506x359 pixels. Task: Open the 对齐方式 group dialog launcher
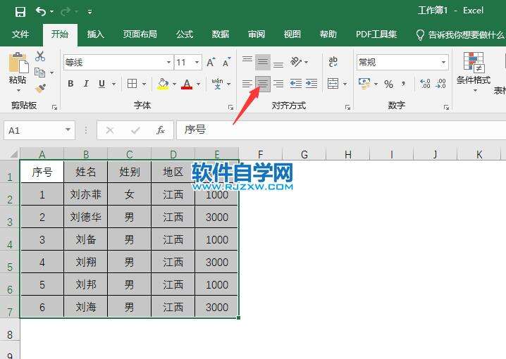[347, 107]
